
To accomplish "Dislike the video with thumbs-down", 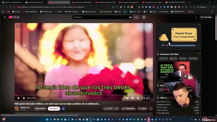I will [x=117, y=108].
